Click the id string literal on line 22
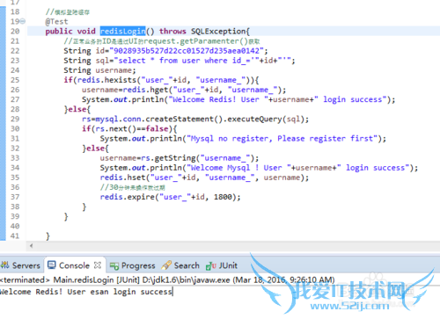This screenshot has height=319, width=440. point(187,51)
